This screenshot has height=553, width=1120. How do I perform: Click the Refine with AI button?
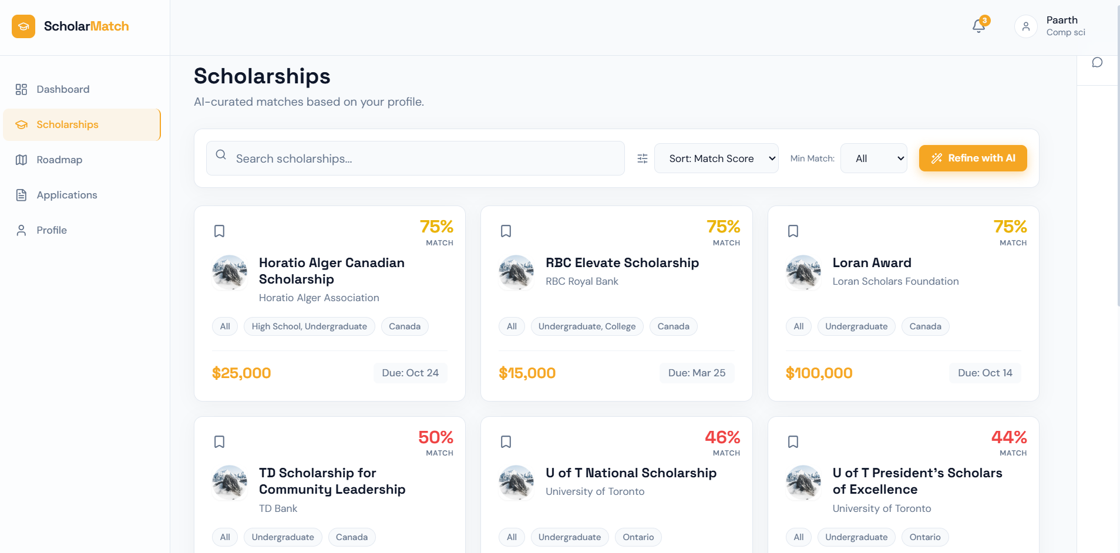(973, 159)
